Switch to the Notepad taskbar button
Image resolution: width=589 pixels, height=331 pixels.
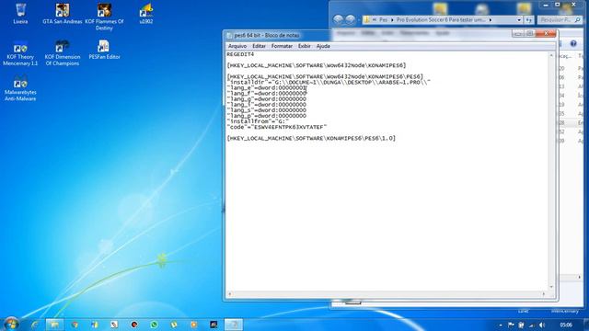pos(233,325)
